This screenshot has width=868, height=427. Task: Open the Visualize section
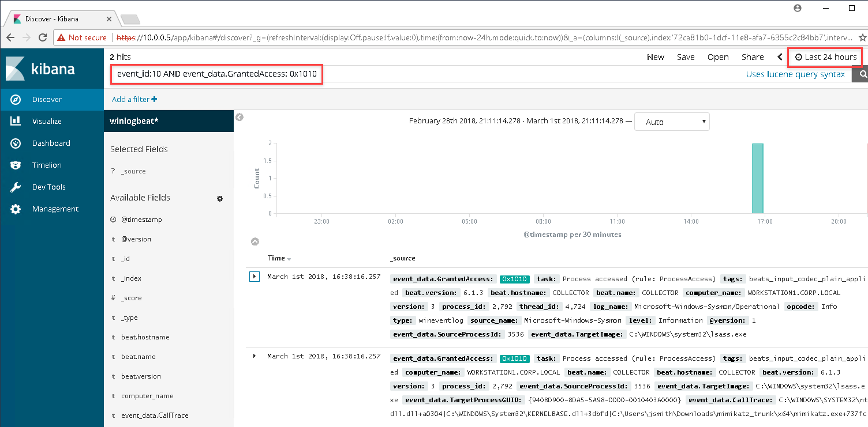coord(52,121)
